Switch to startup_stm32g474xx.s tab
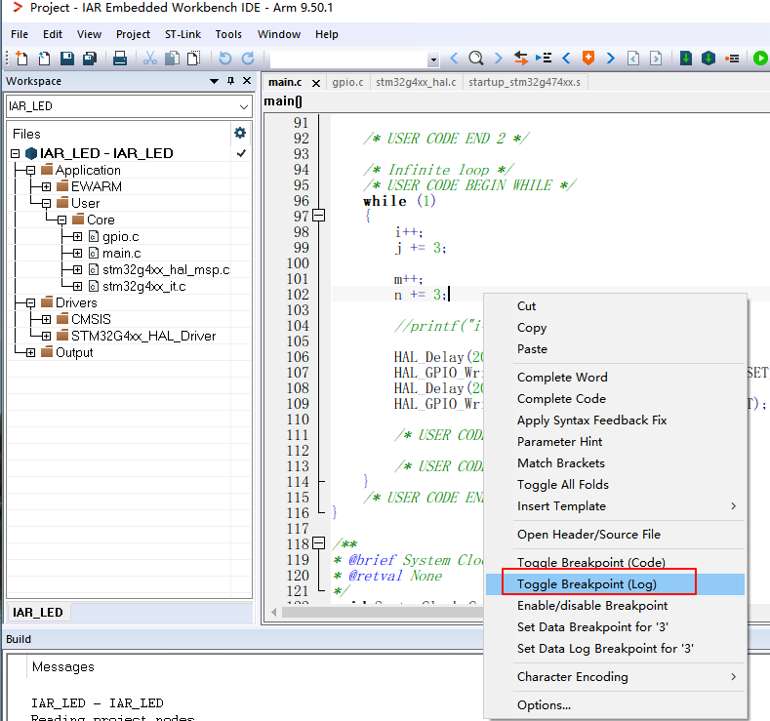 (524, 82)
